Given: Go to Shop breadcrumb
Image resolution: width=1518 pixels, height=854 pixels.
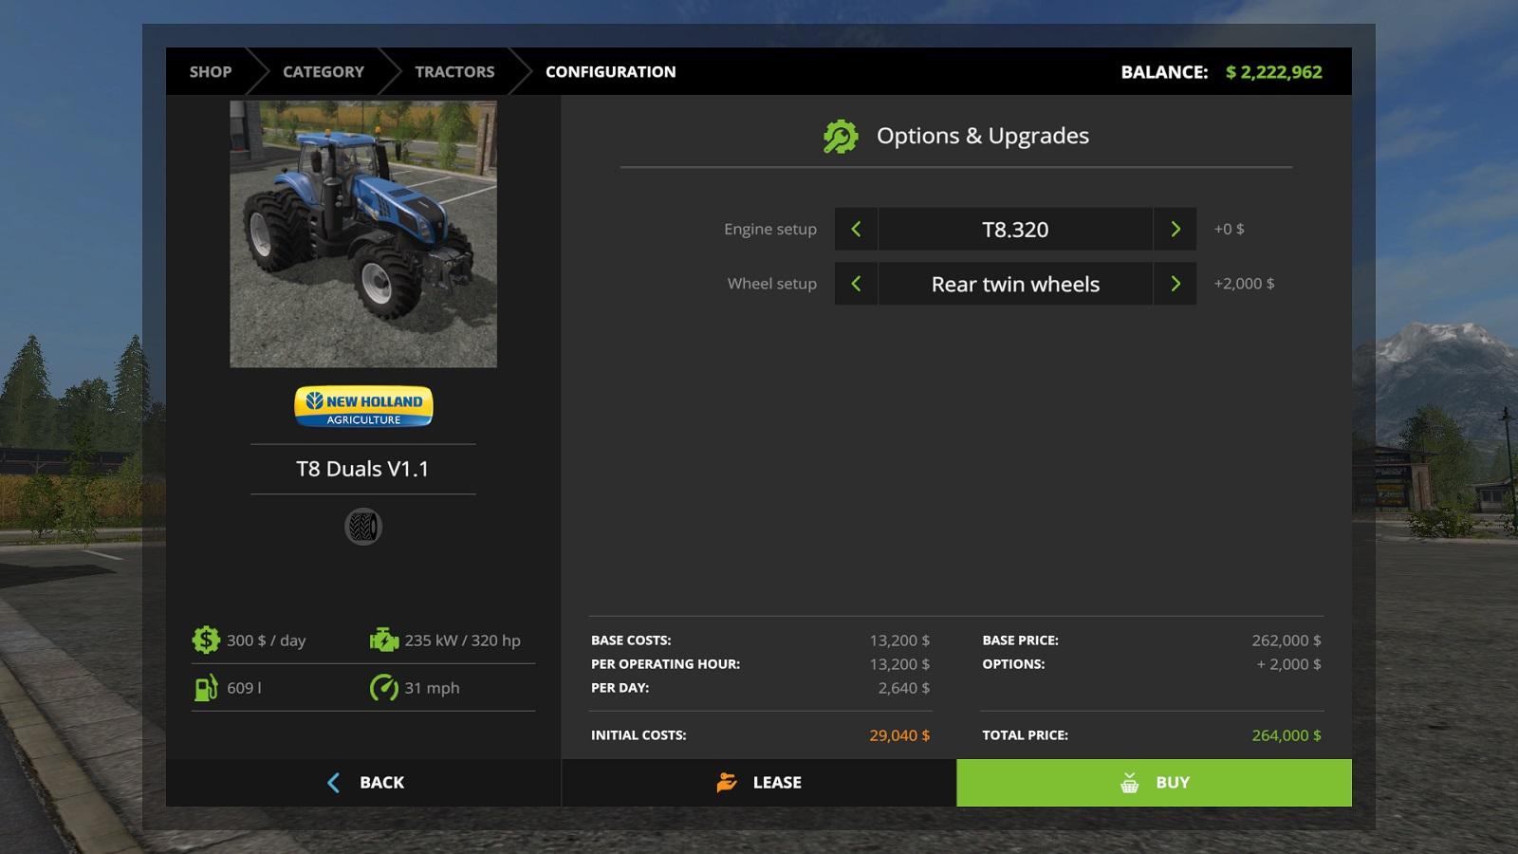Looking at the screenshot, I should coord(210,72).
